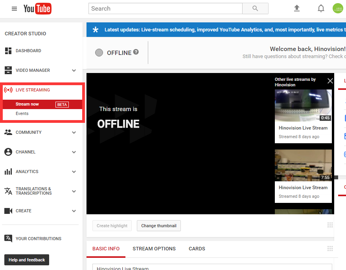Click the stream title input field

pos(212,267)
